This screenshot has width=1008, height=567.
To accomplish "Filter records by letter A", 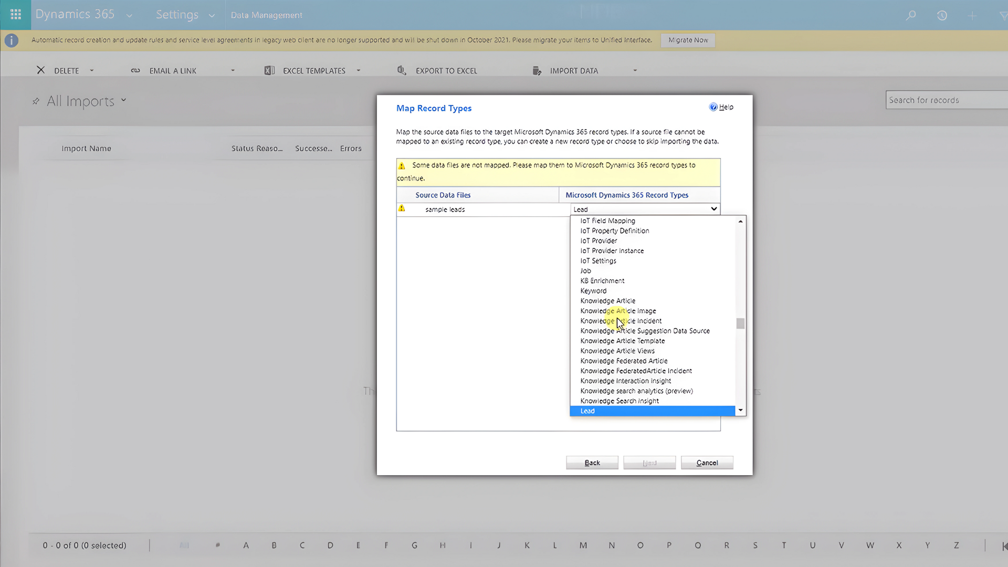I will 246,546.
